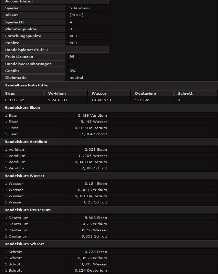This screenshot has width=218, height=274.
Task: Select the Diplomatie value neutral
Action: click(76, 78)
